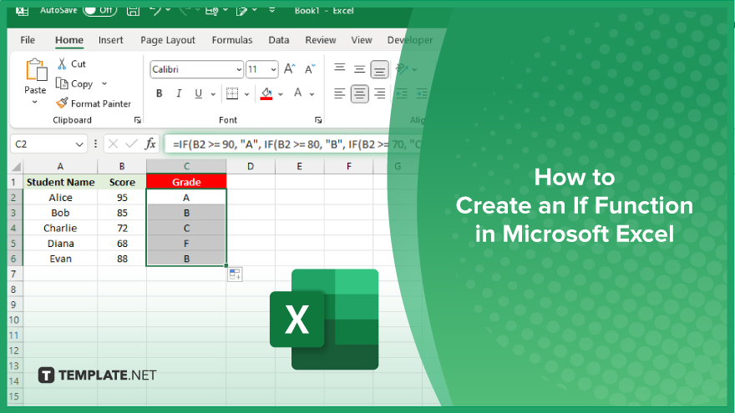Open the Font name dropdown
The image size is (735, 413).
coord(239,70)
